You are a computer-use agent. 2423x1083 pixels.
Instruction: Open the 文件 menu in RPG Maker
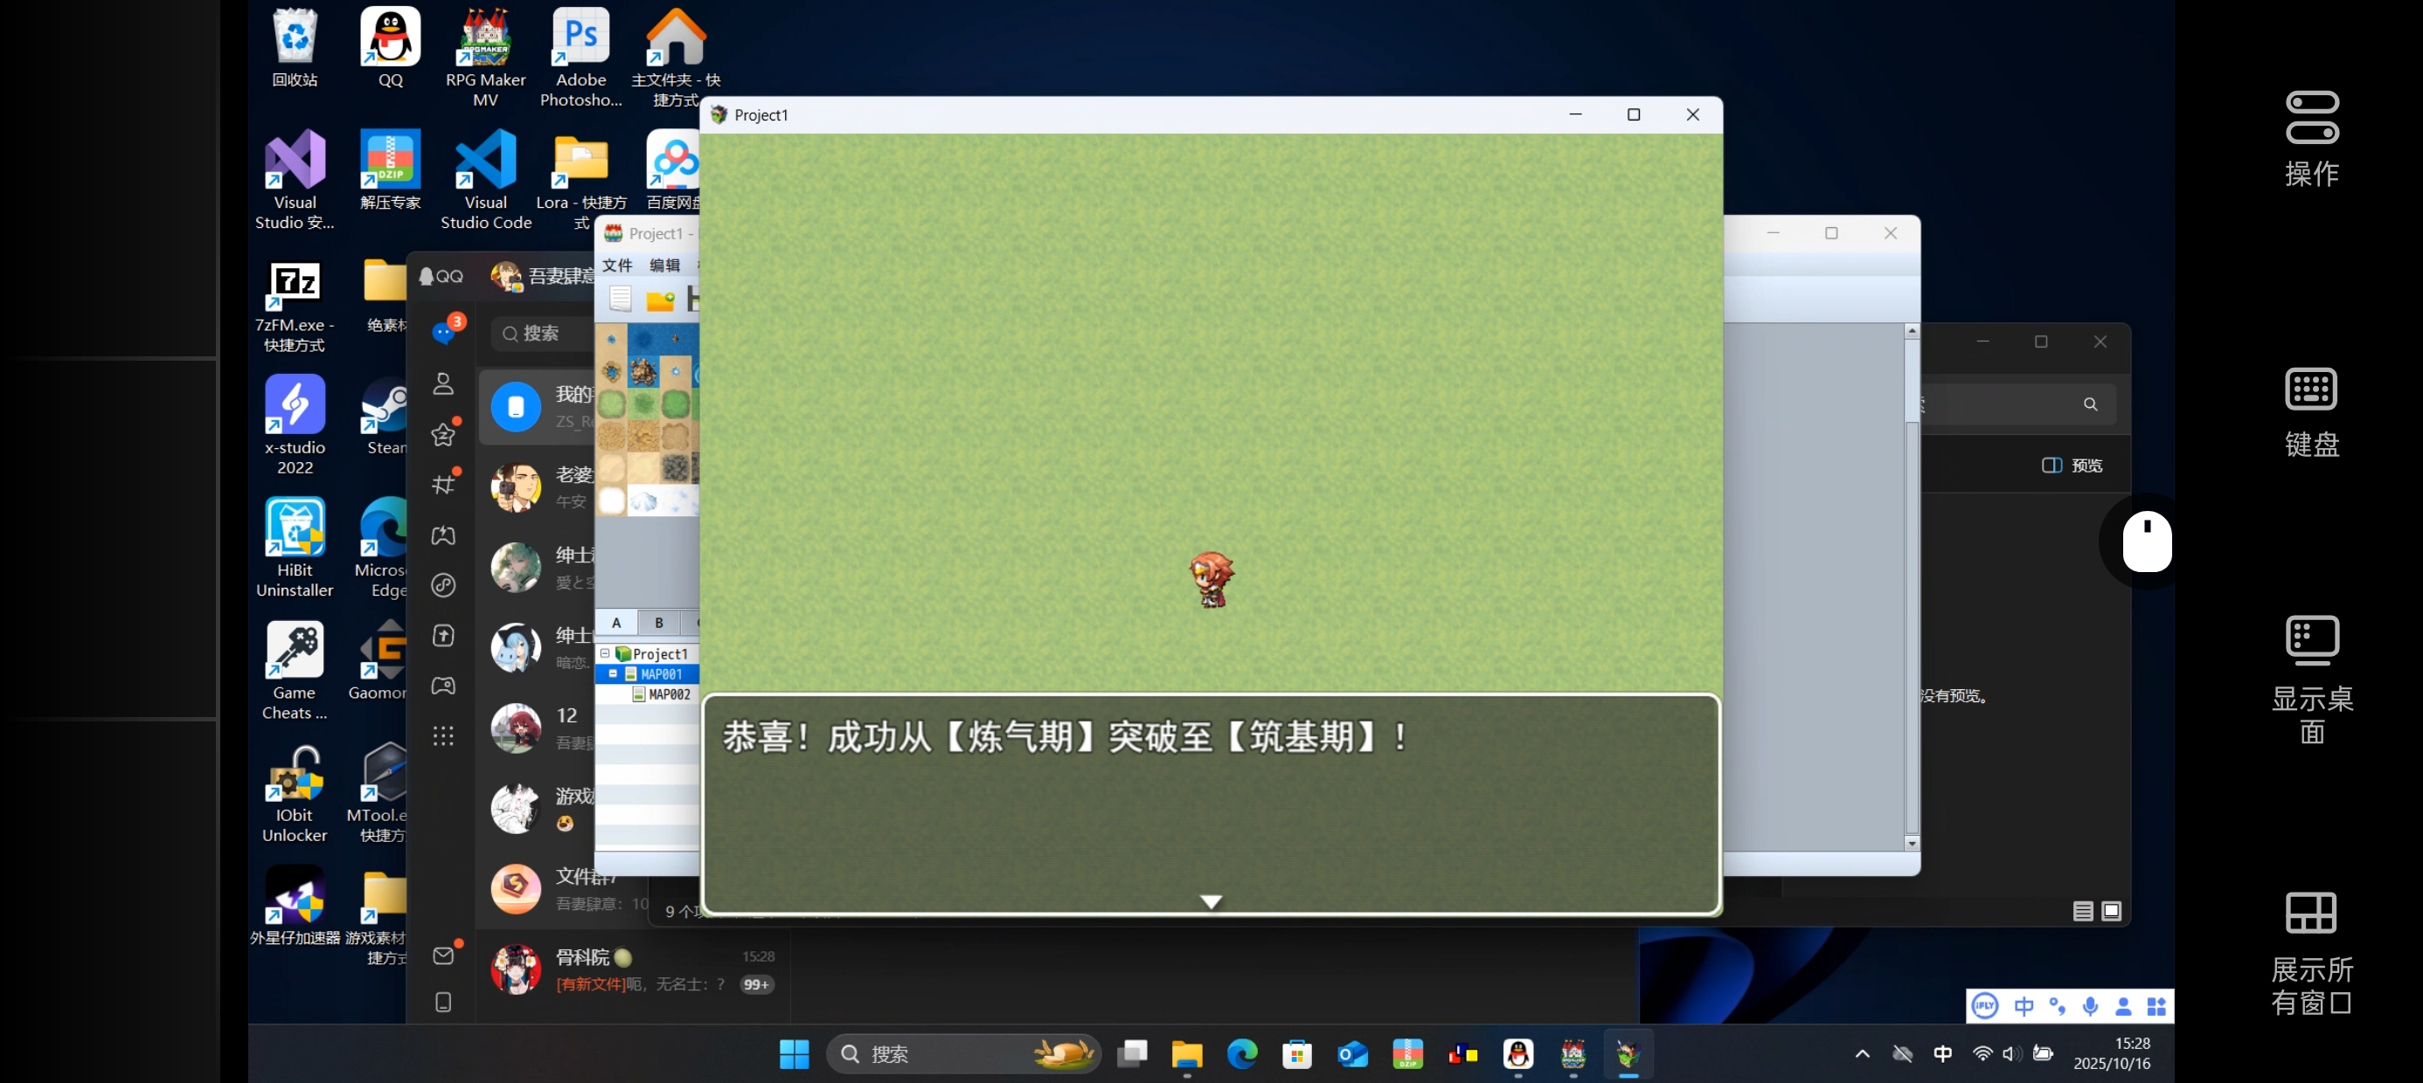[617, 266]
